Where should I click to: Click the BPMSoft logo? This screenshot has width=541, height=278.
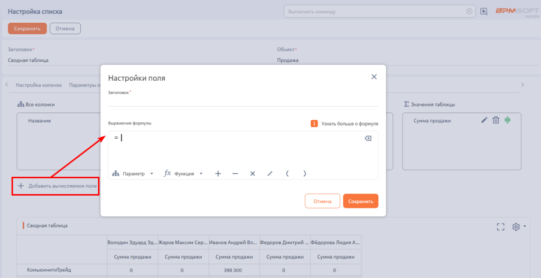click(x=517, y=11)
